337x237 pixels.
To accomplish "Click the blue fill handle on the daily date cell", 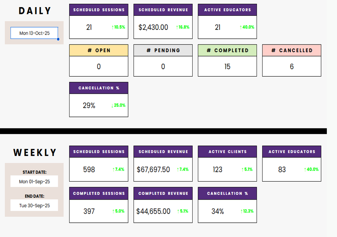I will (x=58, y=39).
